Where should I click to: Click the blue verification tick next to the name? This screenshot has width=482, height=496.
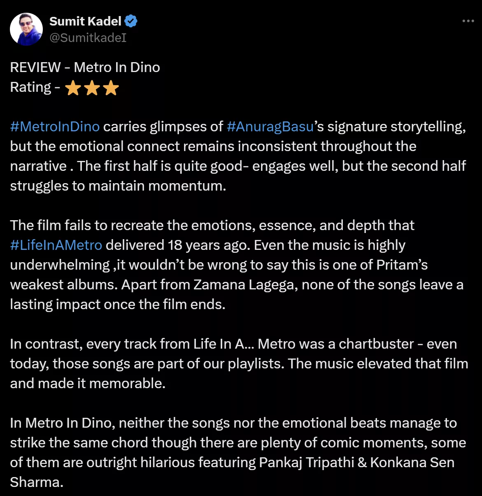tap(130, 21)
